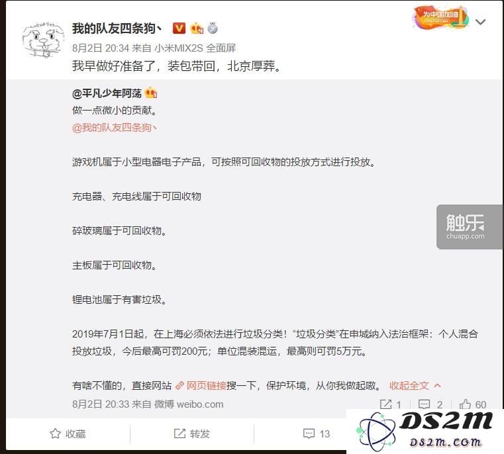504x454 pixels.
Task: Click repost icon with count 1
Action: [390, 404]
